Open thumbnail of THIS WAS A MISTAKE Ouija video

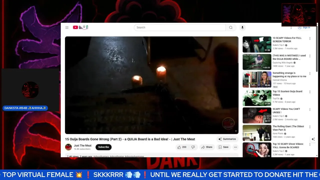click(x=257, y=62)
